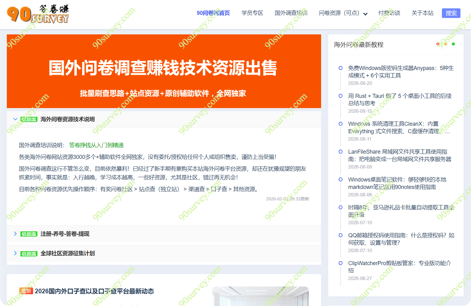Open the 答卷挣钱从入门到精通 green link
Viewport: 471px width, 306px height.
pyautogui.click(x=96, y=145)
